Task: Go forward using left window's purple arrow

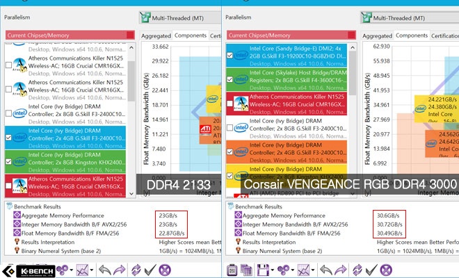Action: pos(120,270)
